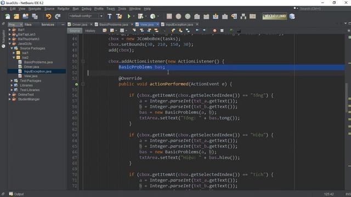
Task: Switch to the Driver.java tab
Action: (x=80, y=24)
